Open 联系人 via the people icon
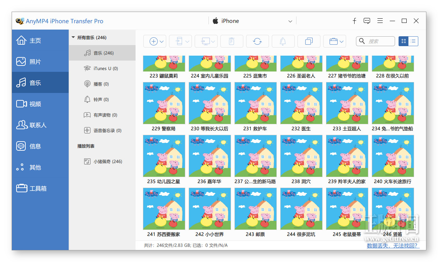Viewport: 438px width, 262px height. point(21,125)
